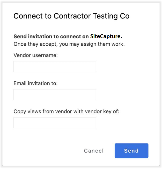The width and height of the screenshot is (163, 169).
Task: Click the SiteCapture brand name
Action: (106, 36)
